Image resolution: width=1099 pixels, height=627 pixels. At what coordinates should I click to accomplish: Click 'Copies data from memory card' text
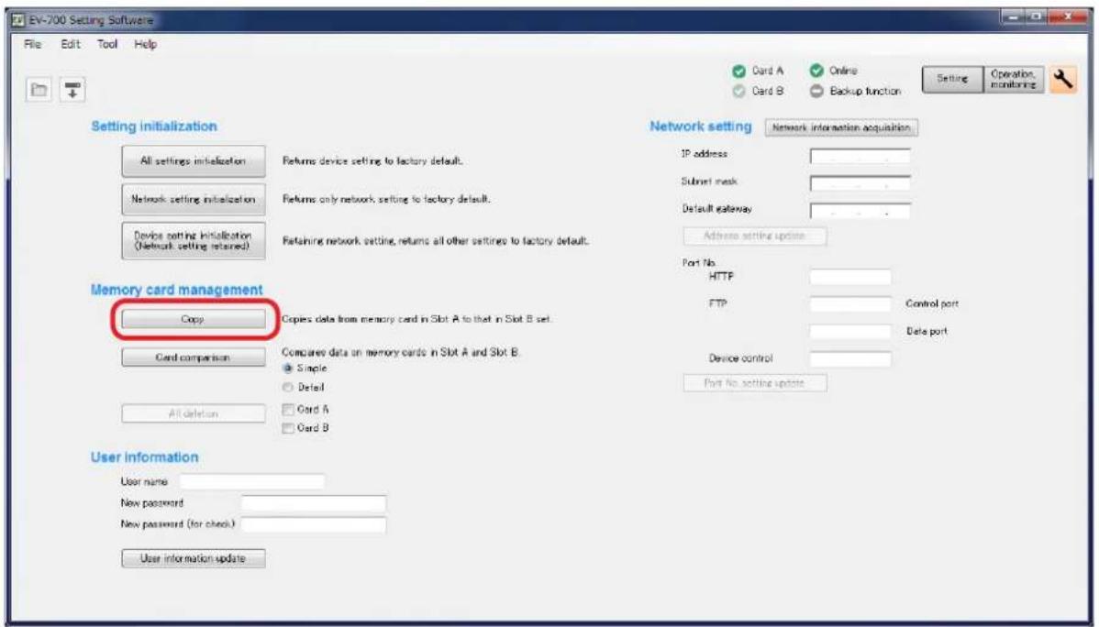pos(416,319)
